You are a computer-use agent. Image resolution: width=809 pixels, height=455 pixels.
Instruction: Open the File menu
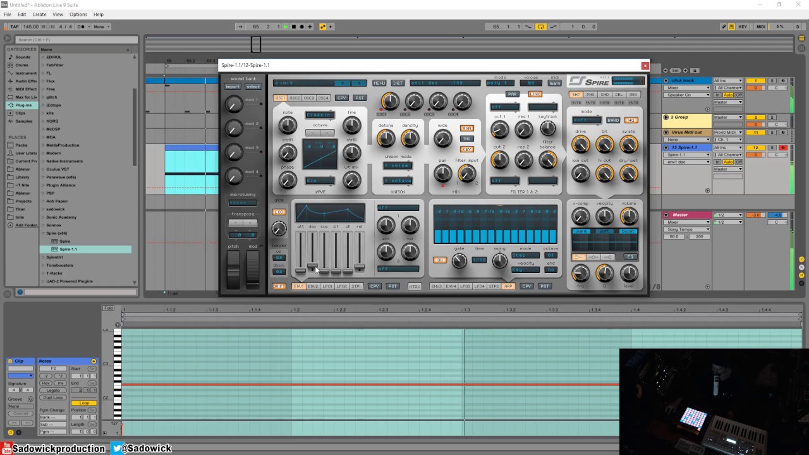pyautogui.click(x=8, y=14)
